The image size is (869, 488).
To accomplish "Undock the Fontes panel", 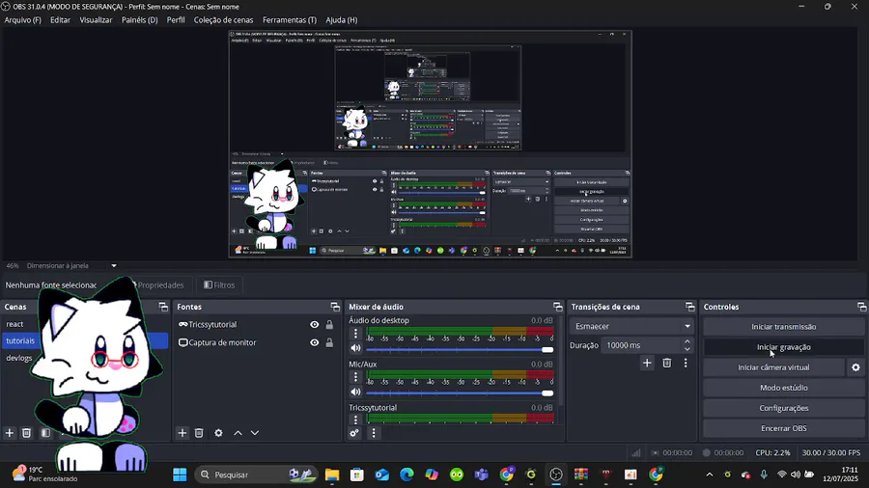I will pyautogui.click(x=335, y=307).
